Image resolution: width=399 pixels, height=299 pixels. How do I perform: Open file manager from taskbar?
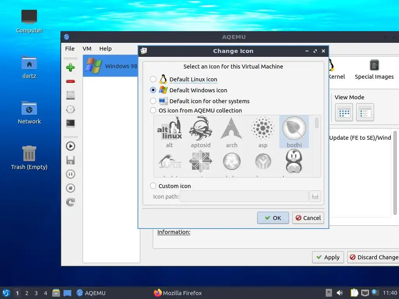tap(56, 293)
